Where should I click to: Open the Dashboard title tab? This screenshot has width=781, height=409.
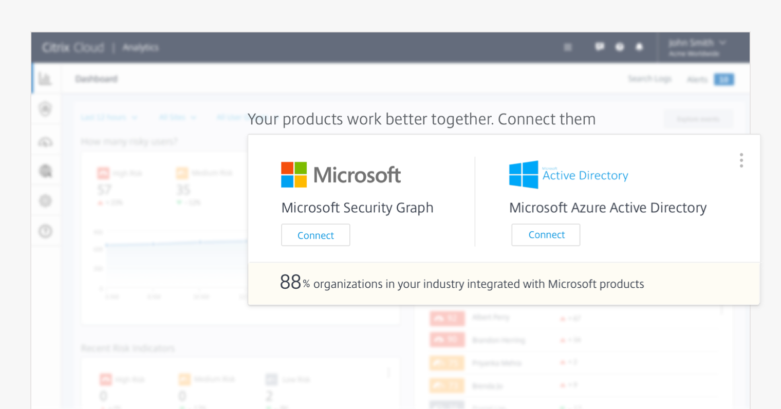(96, 79)
